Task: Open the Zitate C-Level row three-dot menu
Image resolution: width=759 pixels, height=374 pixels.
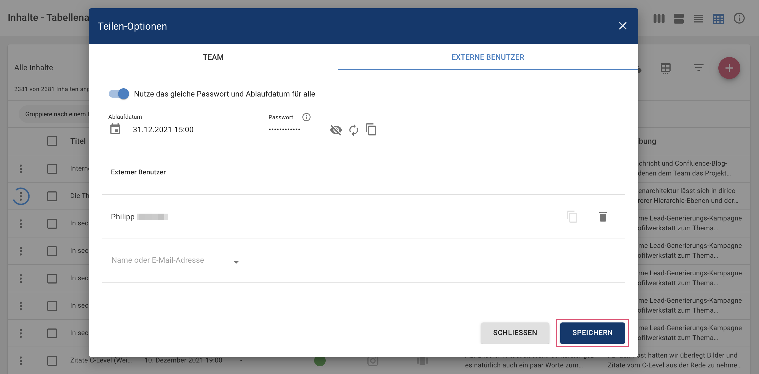Action: pyautogui.click(x=21, y=361)
